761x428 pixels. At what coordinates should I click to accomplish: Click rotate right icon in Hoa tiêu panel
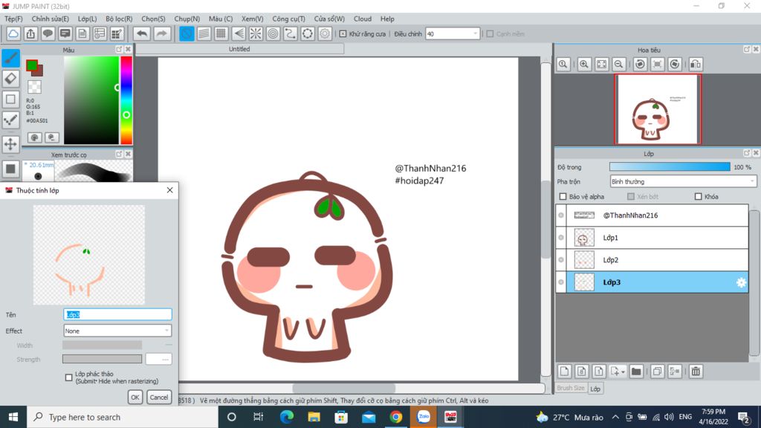(675, 64)
